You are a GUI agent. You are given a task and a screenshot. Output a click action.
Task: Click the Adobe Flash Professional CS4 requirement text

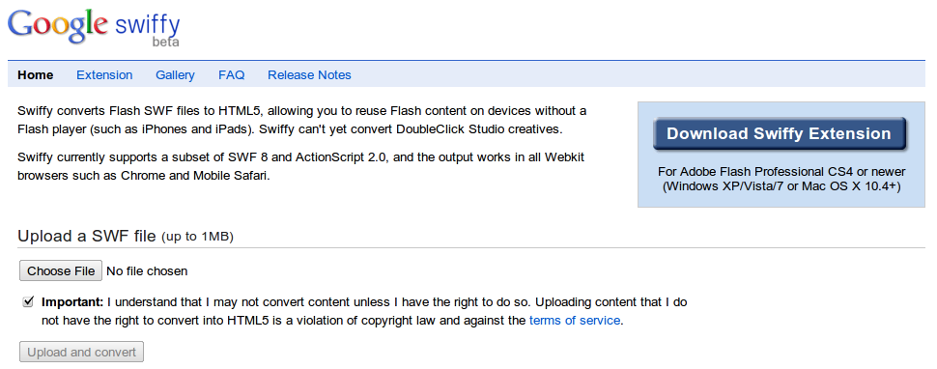pyautogui.click(x=781, y=179)
